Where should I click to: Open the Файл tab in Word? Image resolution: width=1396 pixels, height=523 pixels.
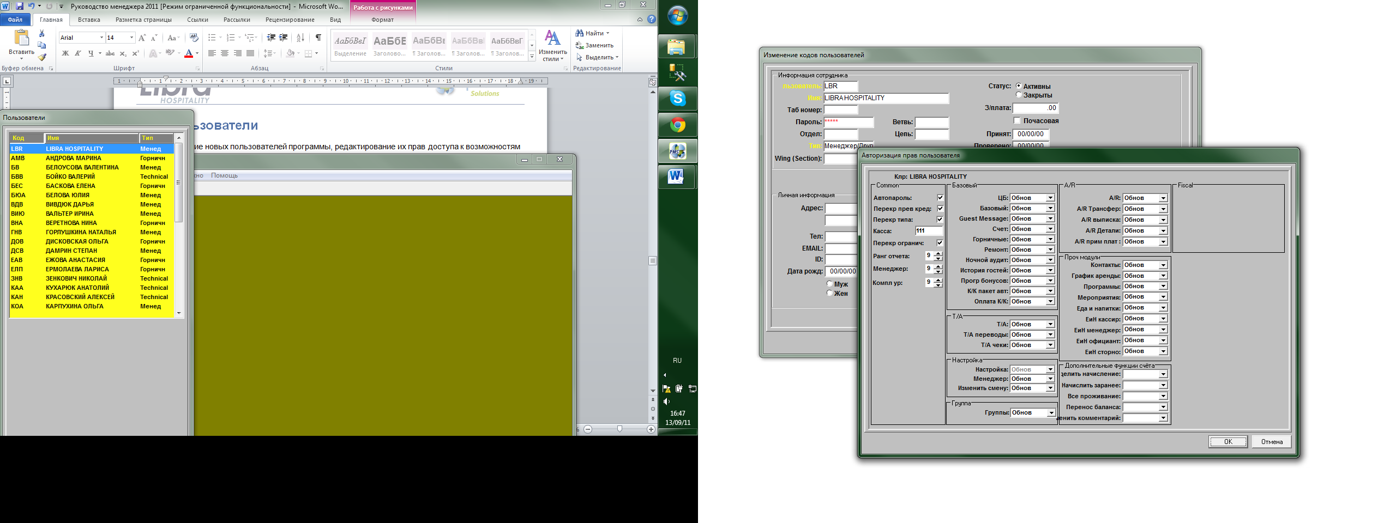(15, 20)
